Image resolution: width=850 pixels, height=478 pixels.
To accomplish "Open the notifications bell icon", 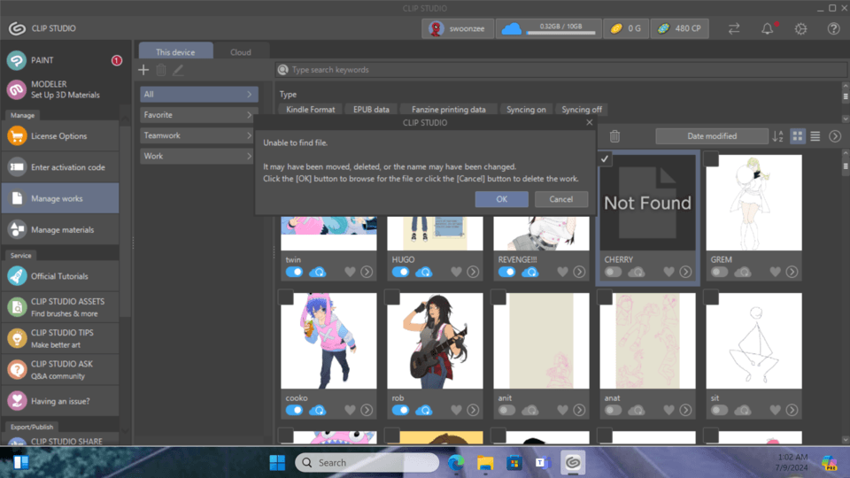I will pyautogui.click(x=767, y=28).
